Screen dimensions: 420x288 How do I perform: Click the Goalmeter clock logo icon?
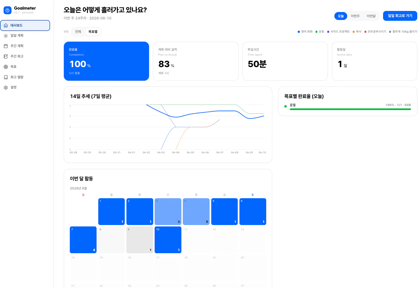(x=7, y=10)
